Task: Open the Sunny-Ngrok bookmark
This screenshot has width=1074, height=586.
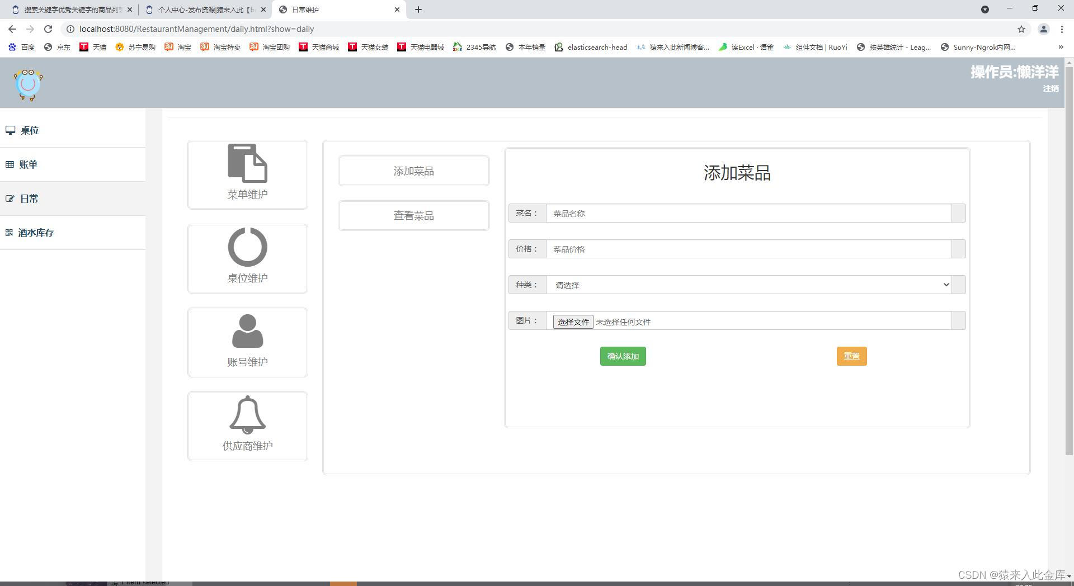Action: (978, 47)
